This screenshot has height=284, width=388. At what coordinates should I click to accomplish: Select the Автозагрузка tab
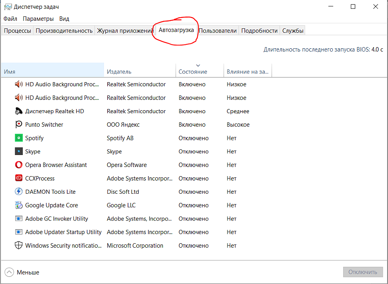pyautogui.click(x=176, y=30)
